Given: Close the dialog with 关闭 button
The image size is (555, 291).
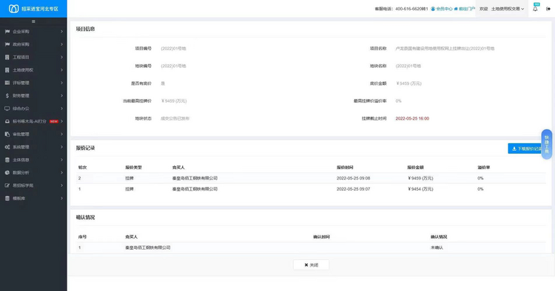Looking at the screenshot, I should (x=311, y=265).
